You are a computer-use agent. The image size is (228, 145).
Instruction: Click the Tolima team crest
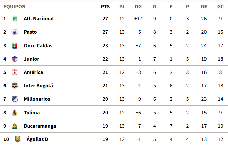click(x=14, y=113)
